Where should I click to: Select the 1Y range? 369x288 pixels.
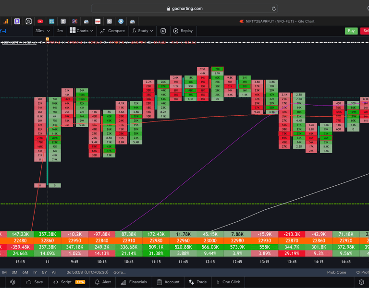[35, 273]
